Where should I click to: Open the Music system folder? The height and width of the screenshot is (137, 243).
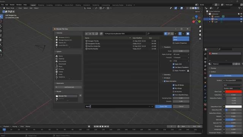coord(60,67)
